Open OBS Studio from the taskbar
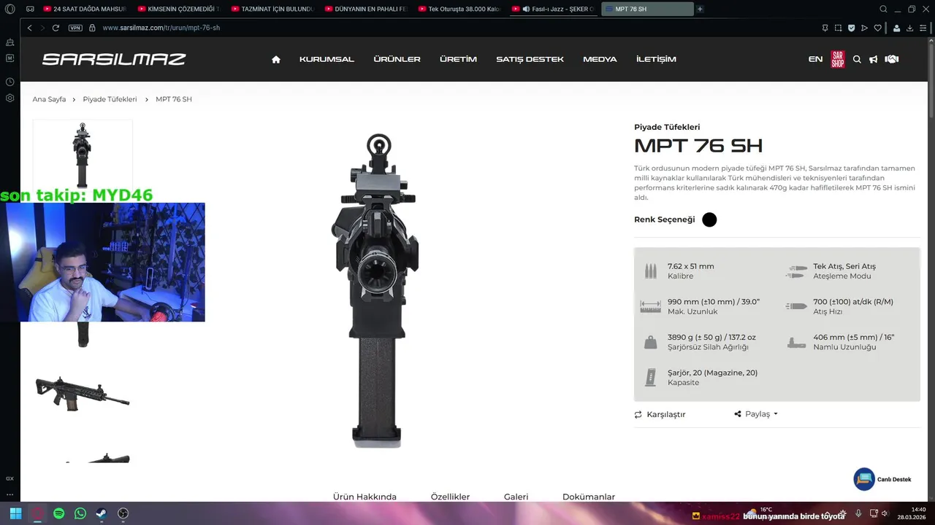This screenshot has height=525, width=935. point(123,513)
